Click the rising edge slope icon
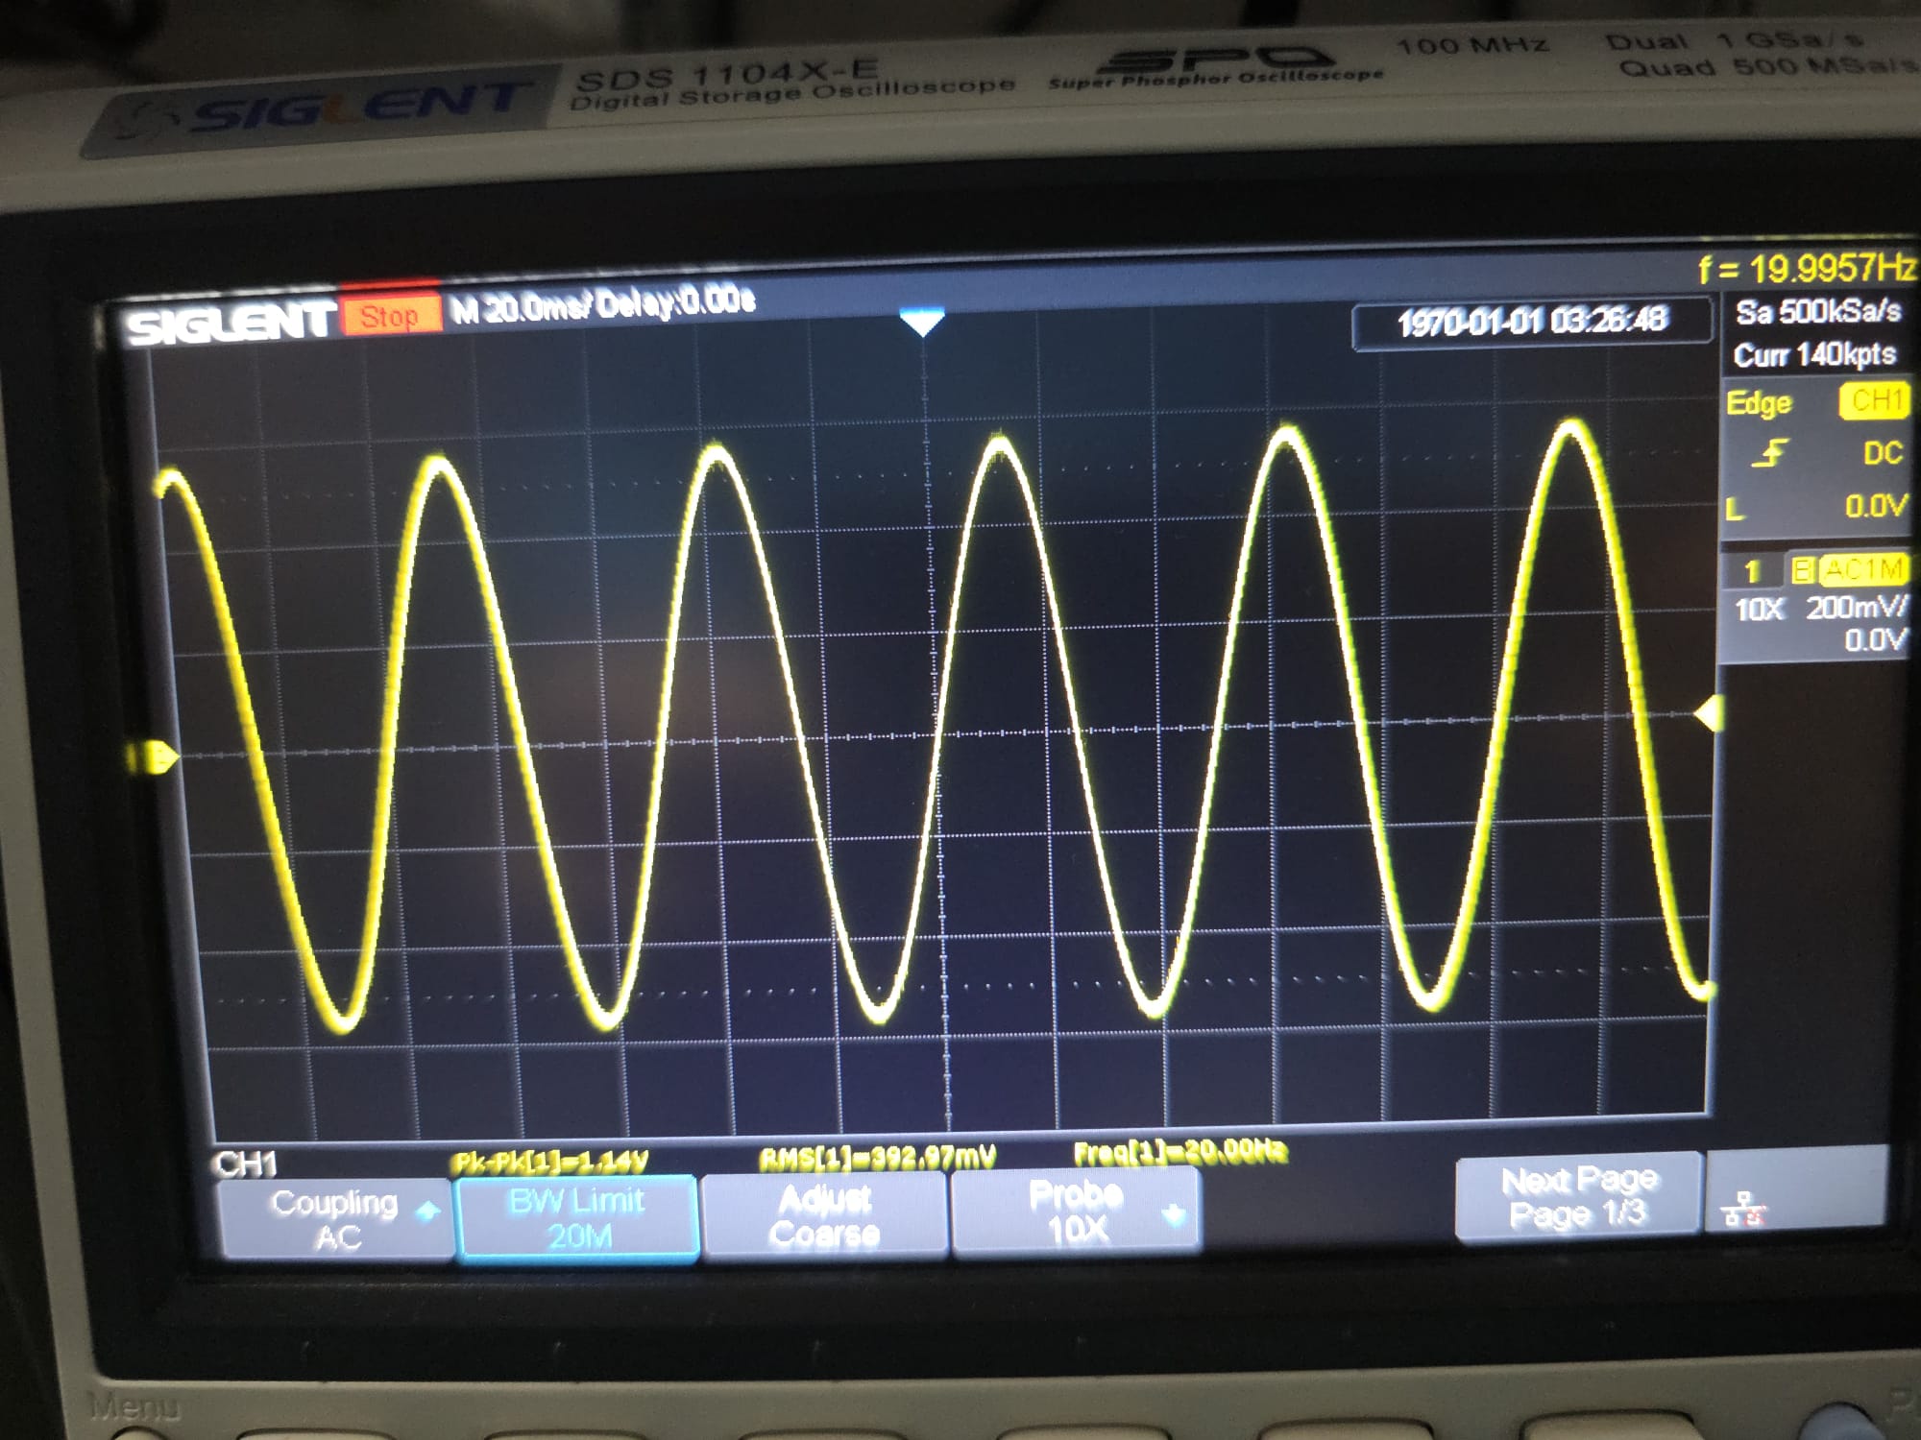1921x1440 pixels. tap(1769, 453)
